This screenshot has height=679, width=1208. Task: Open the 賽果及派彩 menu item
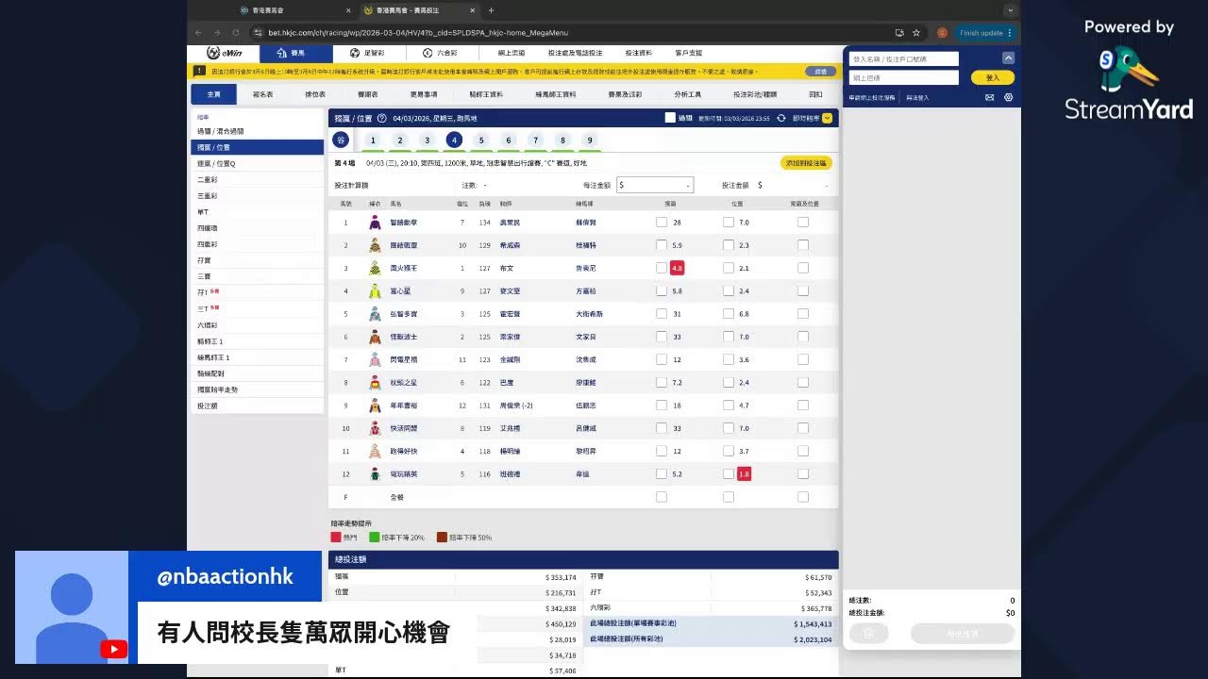(x=625, y=94)
